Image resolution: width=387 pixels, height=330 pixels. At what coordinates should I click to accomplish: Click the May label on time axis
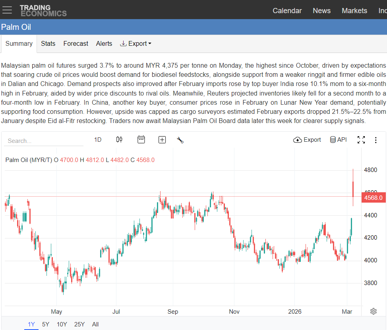pos(56,311)
